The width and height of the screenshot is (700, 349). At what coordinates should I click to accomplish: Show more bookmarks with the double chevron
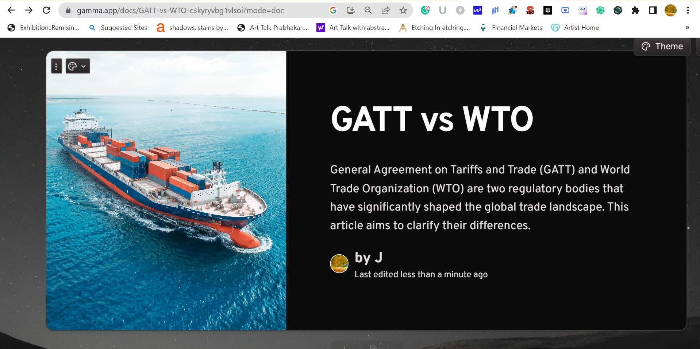pyautogui.click(x=687, y=28)
